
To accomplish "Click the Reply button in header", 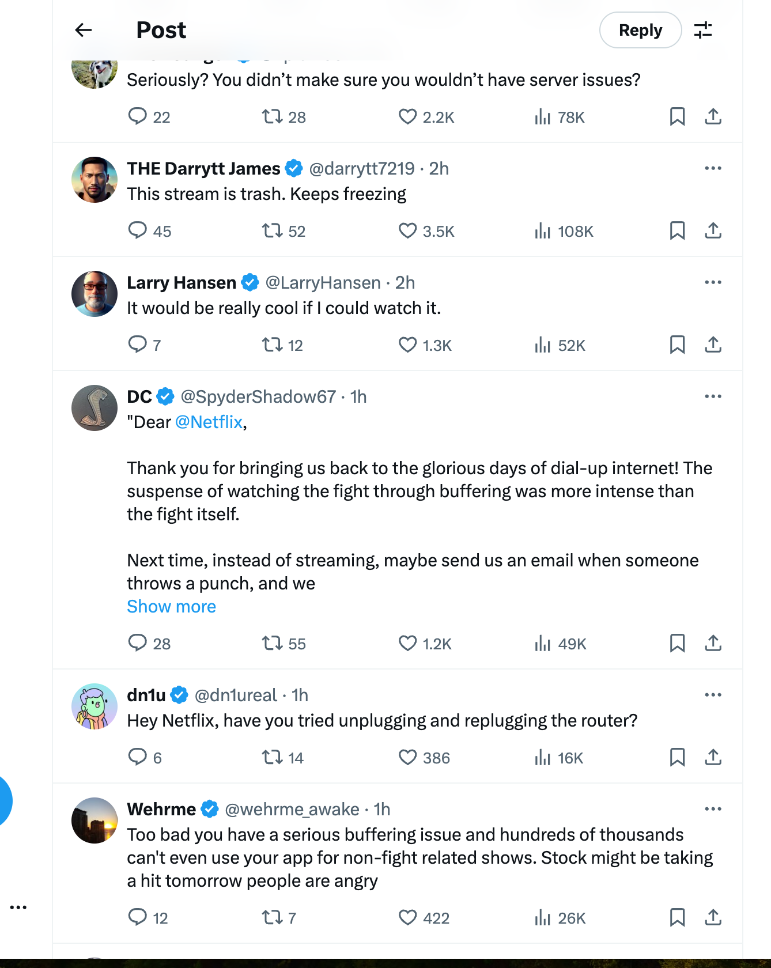I will 640,30.
